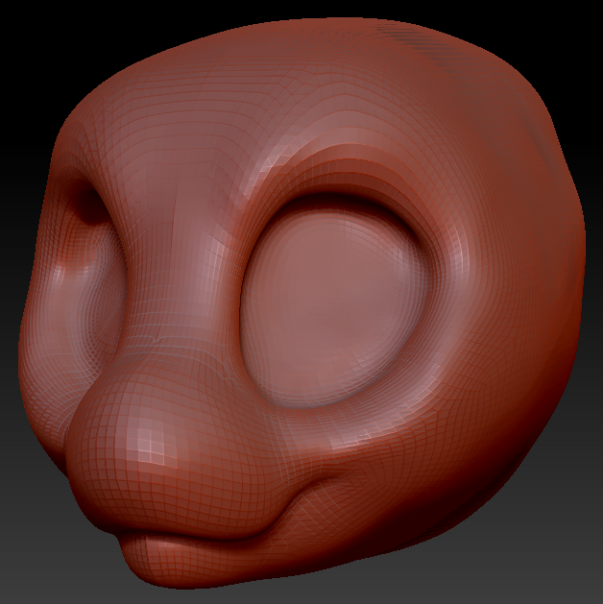Click empty canvas in the top-left corner
Screen dimensions: 603x604
point(29,29)
